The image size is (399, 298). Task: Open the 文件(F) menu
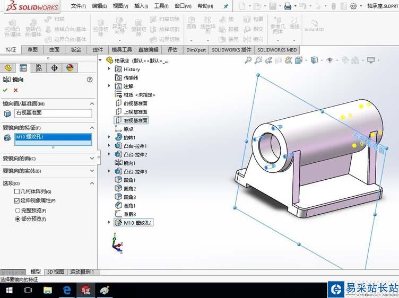coord(78,6)
